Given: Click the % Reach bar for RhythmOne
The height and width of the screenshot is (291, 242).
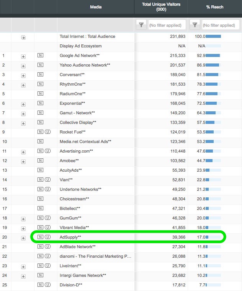Looking at the screenshot, I should point(212,84).
